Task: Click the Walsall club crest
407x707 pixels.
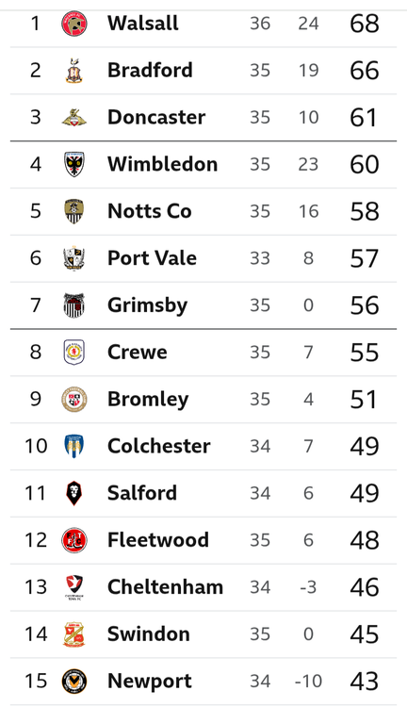Action: (74, 24)
